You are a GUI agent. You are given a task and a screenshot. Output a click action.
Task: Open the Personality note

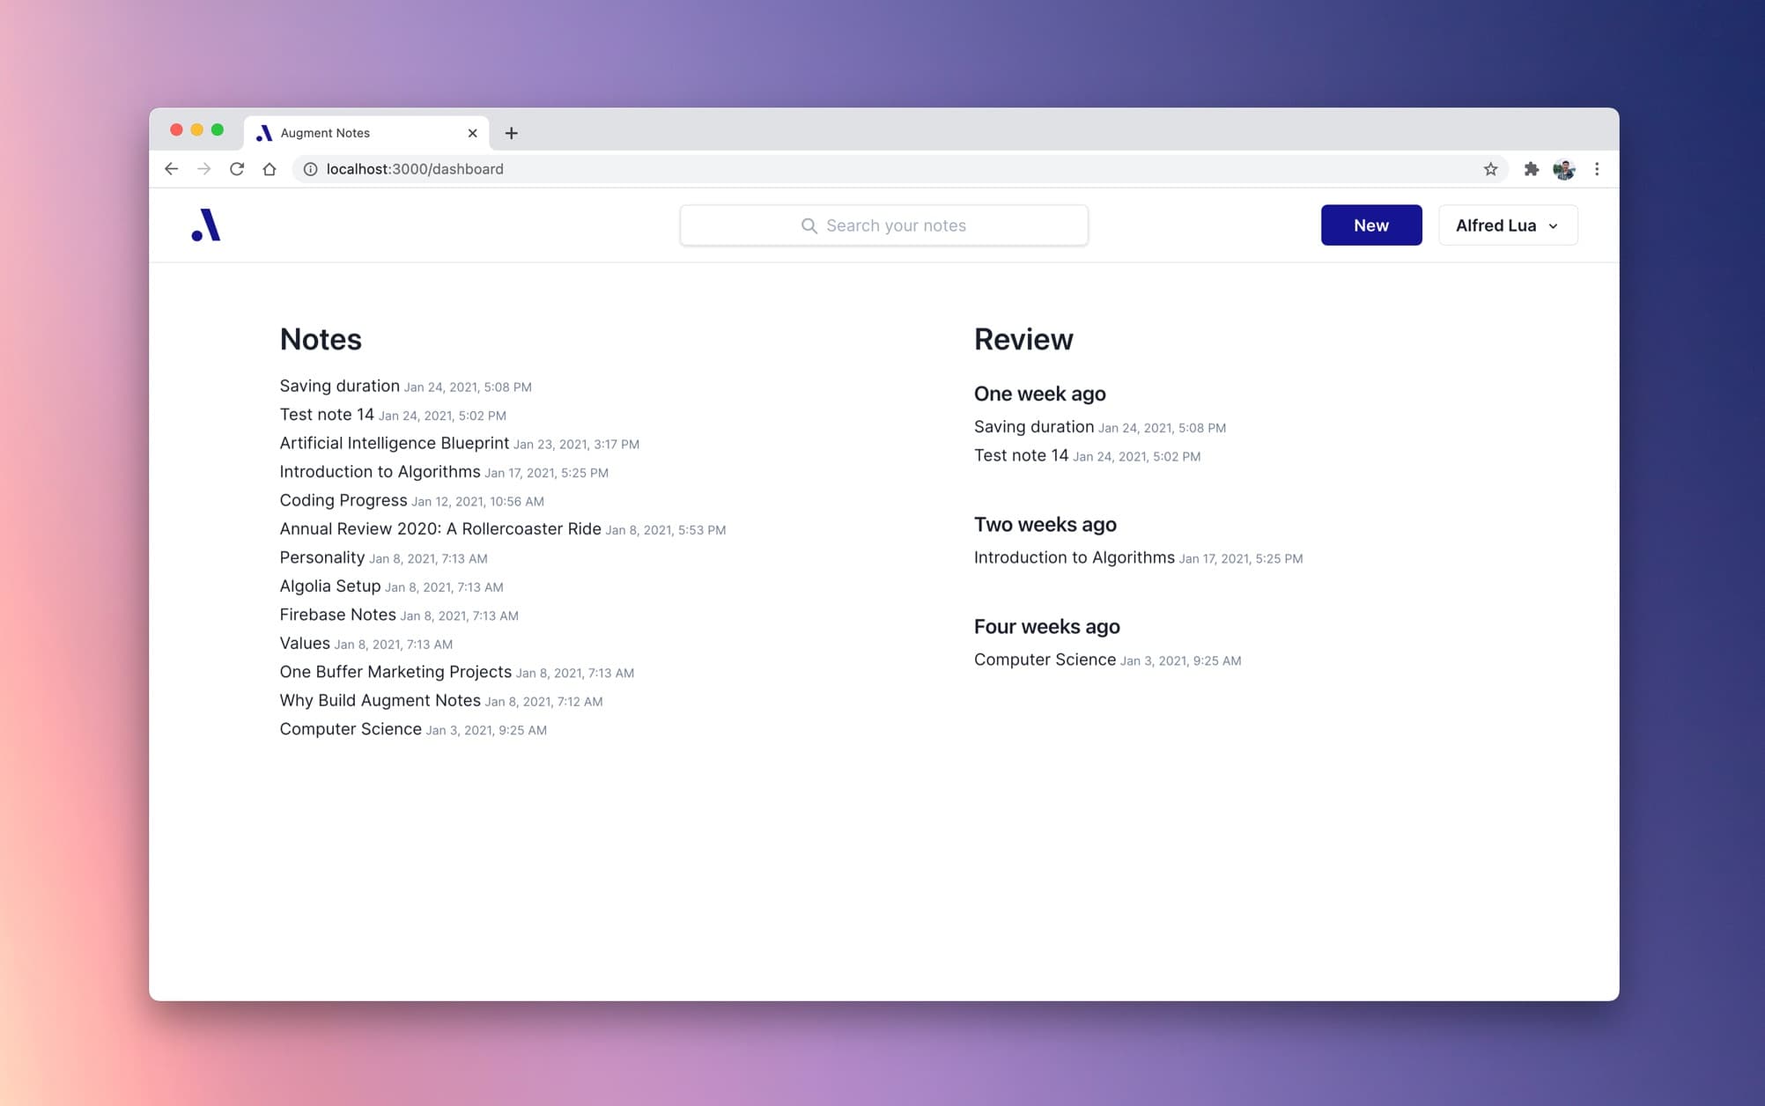point(321,557)
